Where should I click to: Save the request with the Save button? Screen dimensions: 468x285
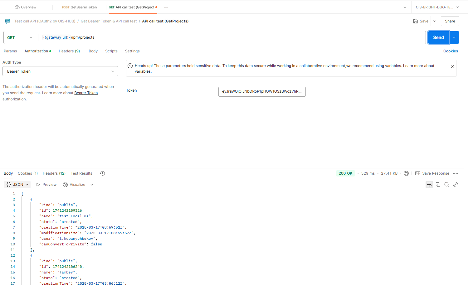click(x=421, y=21)
